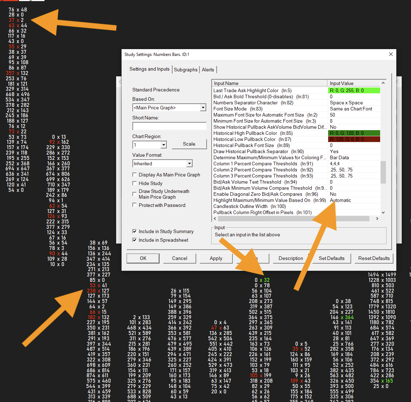Viewport: 411px width, 402px height.
Task: Select Bid / Ask Bold Threshold row
Action: pos(296,96)
